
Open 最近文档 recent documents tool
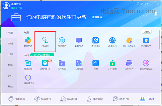coord(28,65)
